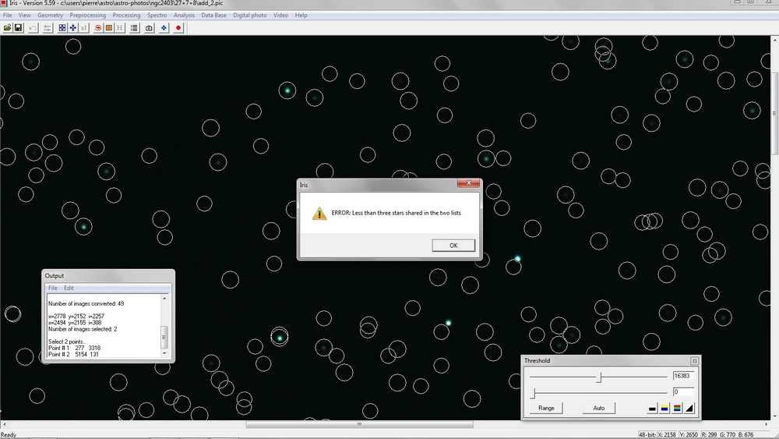Screen dimensions: 779x439
Task: Open the Video menu
Action: (x=280, y=16)
